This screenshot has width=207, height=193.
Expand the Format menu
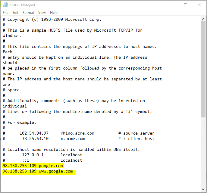pyautogui.click(x=28, y=13)
